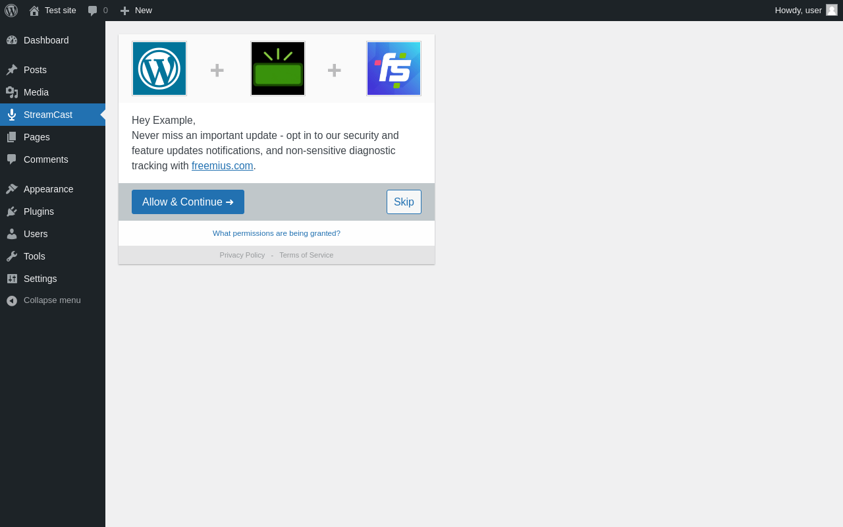Click the Media icon in sidebar
The image size is (843, 527).
coord(12,92)
